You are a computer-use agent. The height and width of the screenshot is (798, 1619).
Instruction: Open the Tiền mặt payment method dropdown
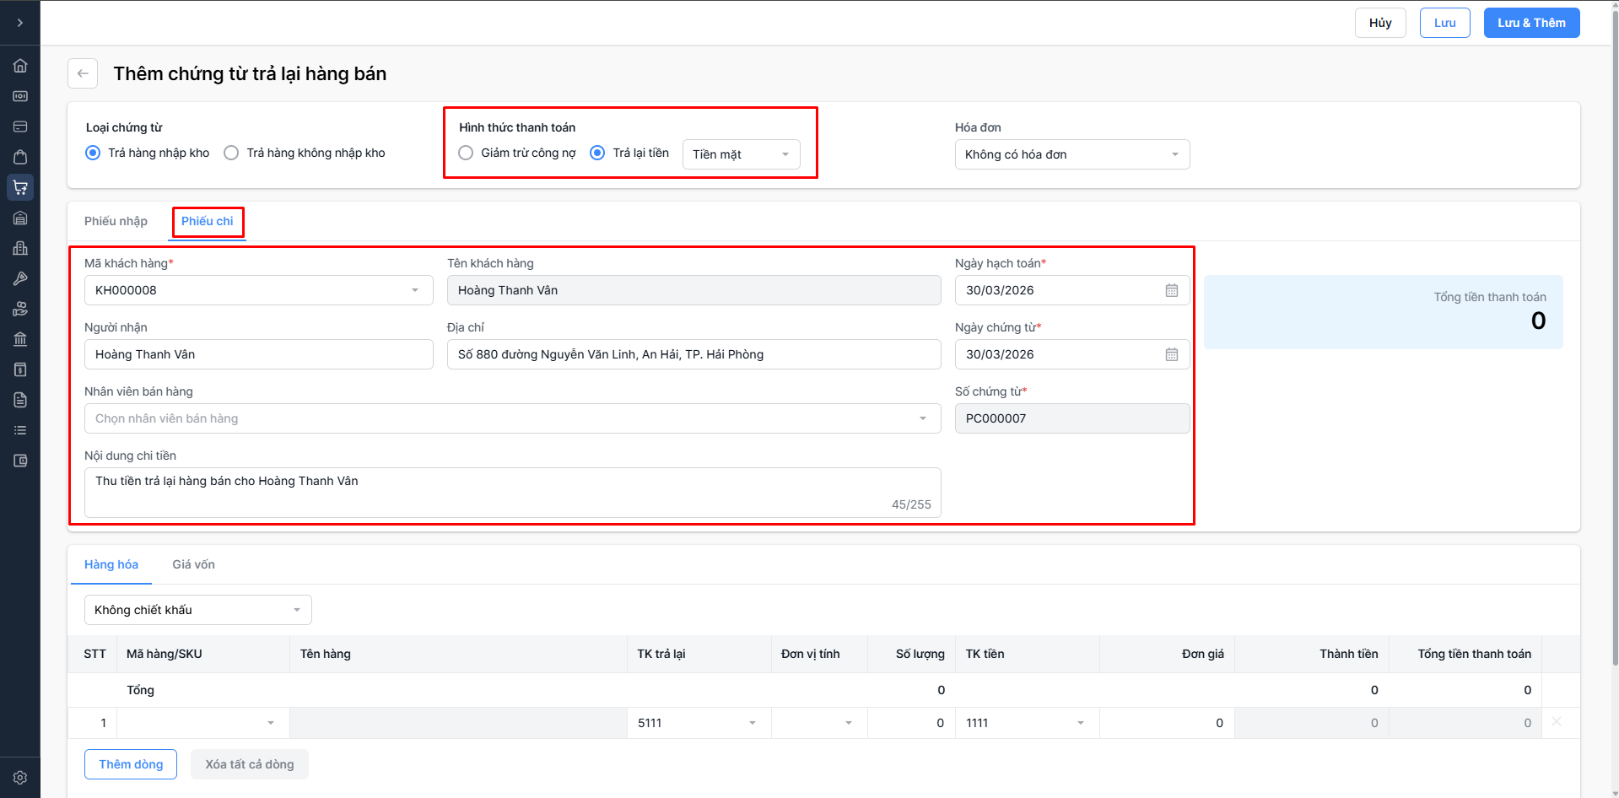741,154
